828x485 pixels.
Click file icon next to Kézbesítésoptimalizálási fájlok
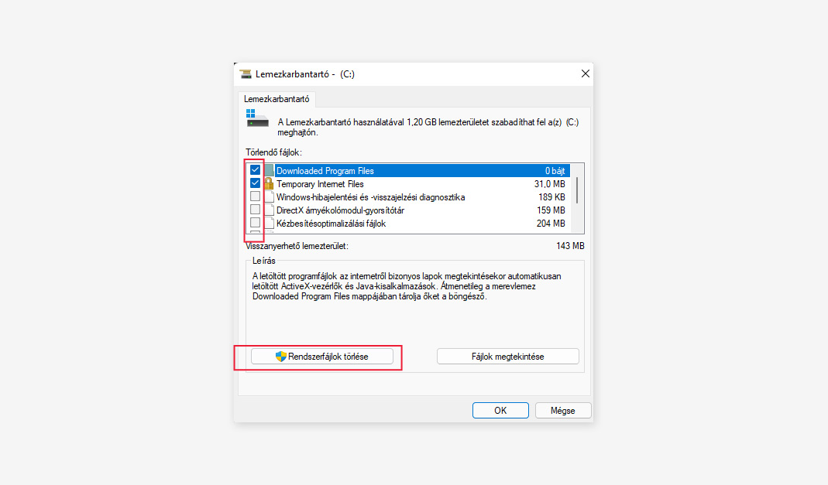tap(270, 223)
